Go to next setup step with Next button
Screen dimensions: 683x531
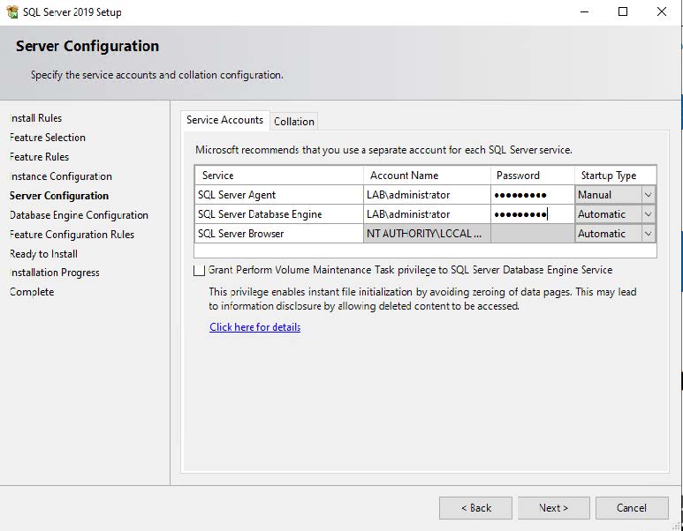click(x=554, y=508)
